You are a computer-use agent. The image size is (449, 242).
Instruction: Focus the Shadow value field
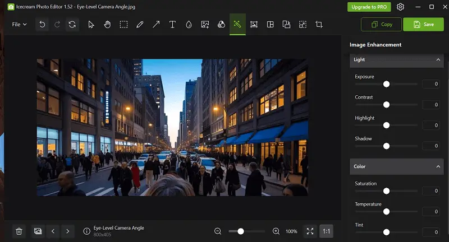tap(430, 146)
